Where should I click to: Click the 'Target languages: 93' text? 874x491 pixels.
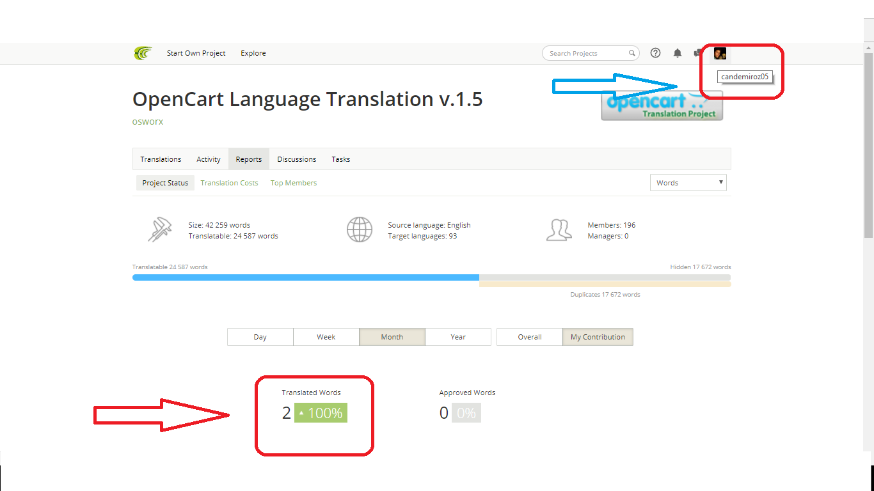[x=422, y=236]
